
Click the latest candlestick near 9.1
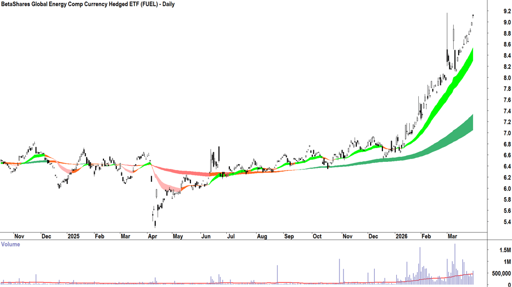(473, 16)
